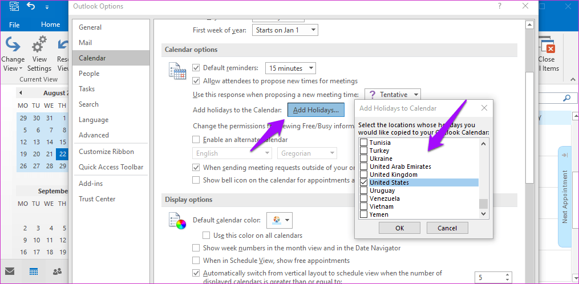Screen dimensions: 579x284
Task: Open the Default calendar color dropdown
Action: (280, 221)
